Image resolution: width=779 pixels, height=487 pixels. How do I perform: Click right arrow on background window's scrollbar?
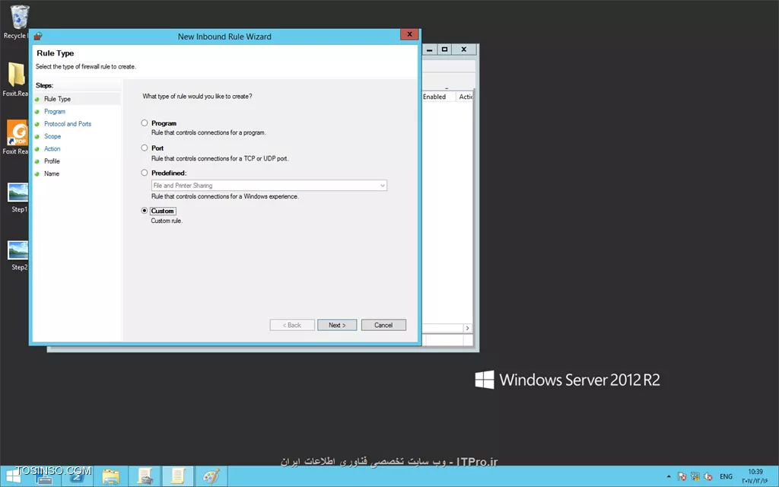click(467, 328)
